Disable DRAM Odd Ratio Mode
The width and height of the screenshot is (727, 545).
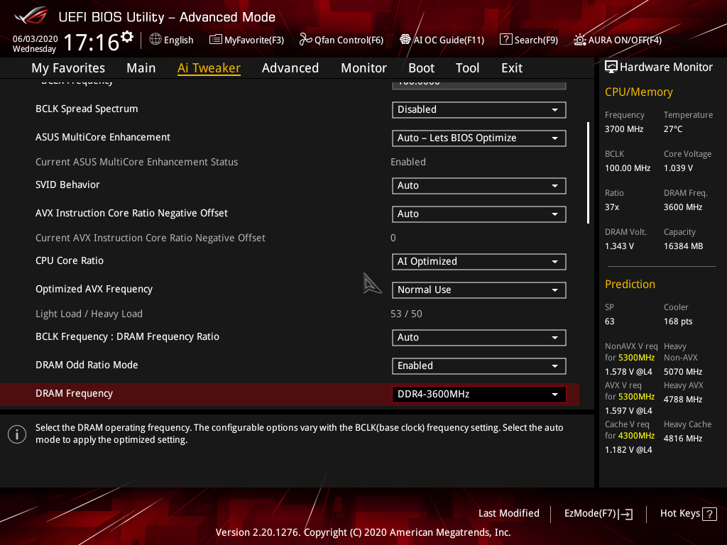(479, 365)
